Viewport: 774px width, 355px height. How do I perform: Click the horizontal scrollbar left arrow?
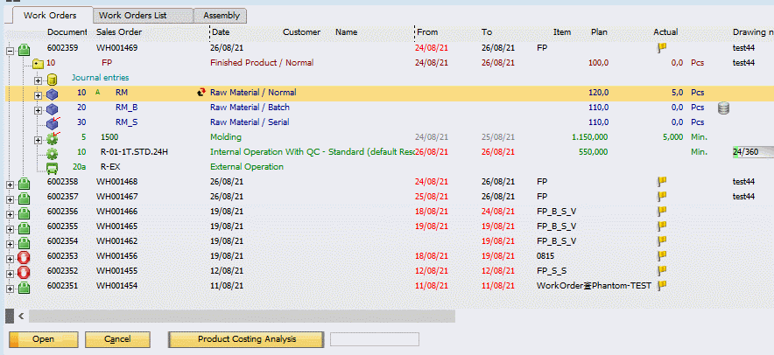click(19, 315)
